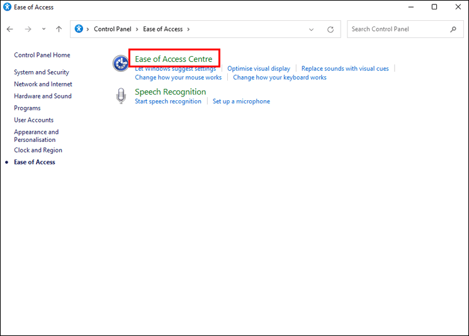The width and height of the screenshot is (469, 336).
Task: Go to Hardware and Sound category
Action: click(x=43, y=96)
